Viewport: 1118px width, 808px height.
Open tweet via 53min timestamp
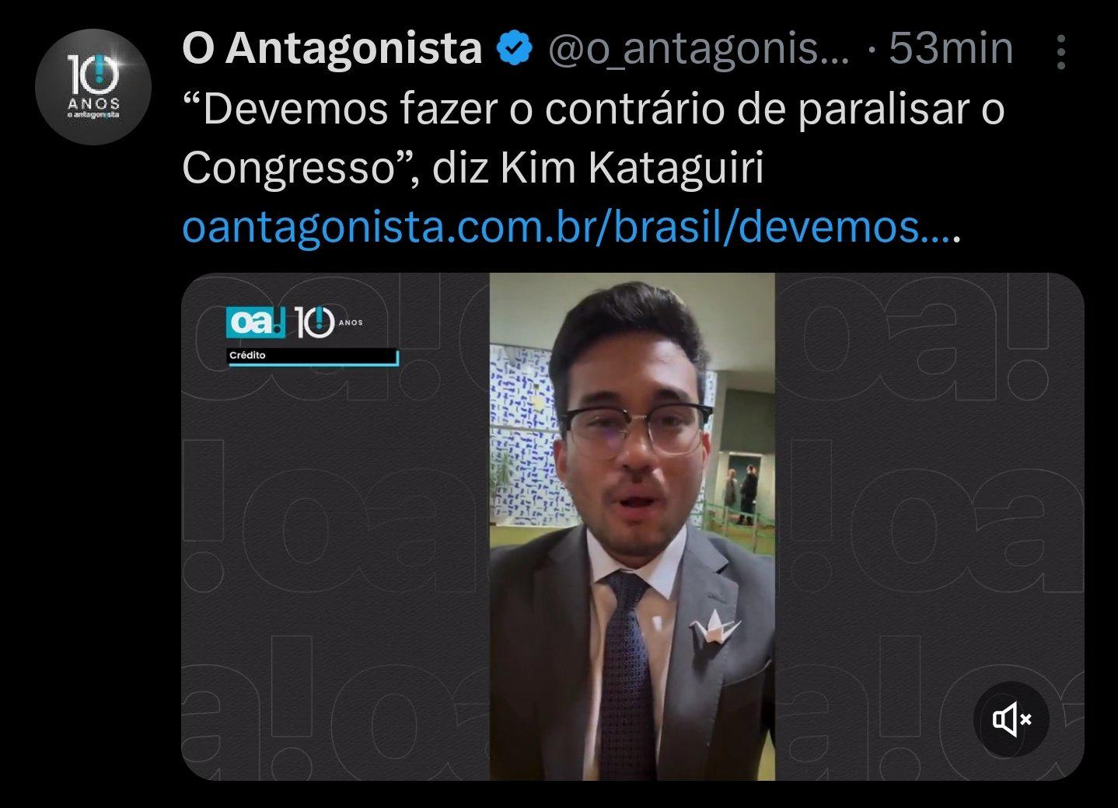pos(951,49)
